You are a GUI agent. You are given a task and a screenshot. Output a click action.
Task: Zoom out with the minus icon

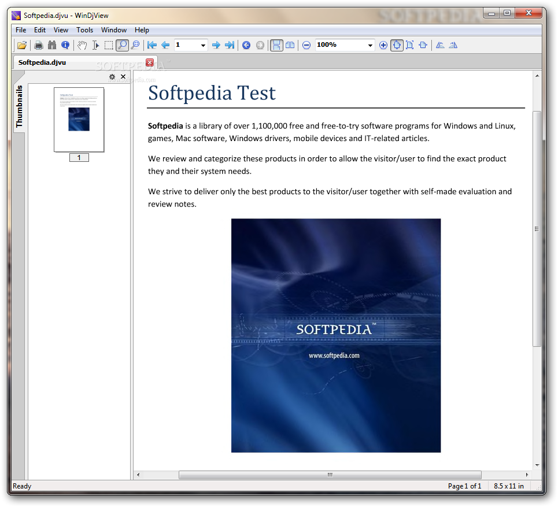pos(306,45)
